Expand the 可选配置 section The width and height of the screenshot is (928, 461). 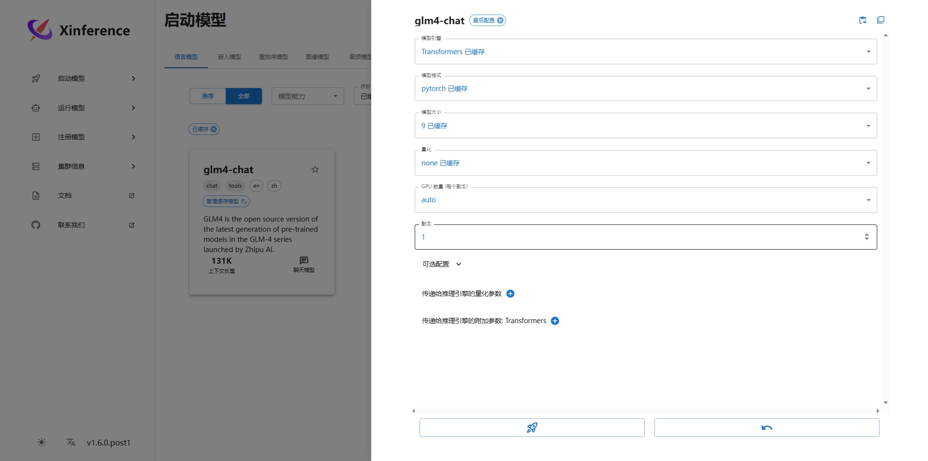[x=442, y=264]
